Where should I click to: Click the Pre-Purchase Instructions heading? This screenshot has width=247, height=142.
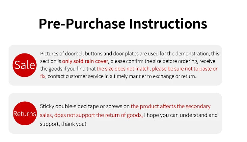(x=123, y=24)
